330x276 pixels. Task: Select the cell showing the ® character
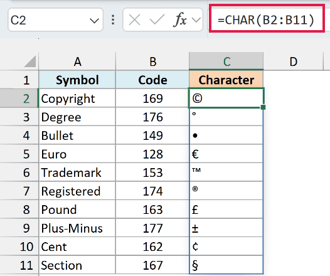pyautogui.click(x=226, y=191)
